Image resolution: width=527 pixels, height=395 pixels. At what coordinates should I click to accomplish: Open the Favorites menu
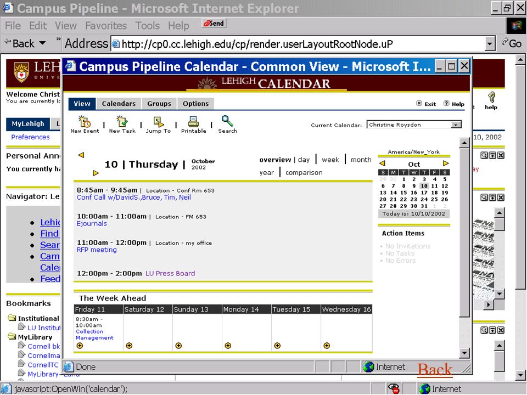click(106, 26)
